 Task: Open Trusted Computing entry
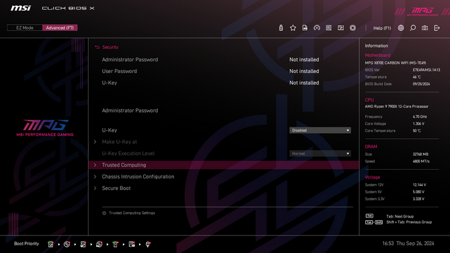[x=224, y=165]
